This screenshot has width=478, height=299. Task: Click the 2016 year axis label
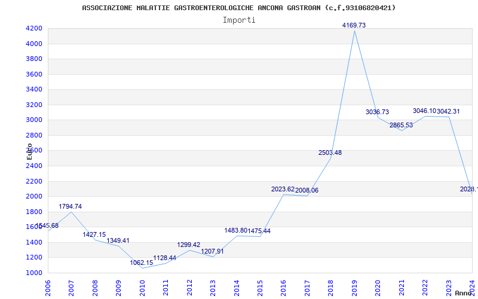point(284,288)
